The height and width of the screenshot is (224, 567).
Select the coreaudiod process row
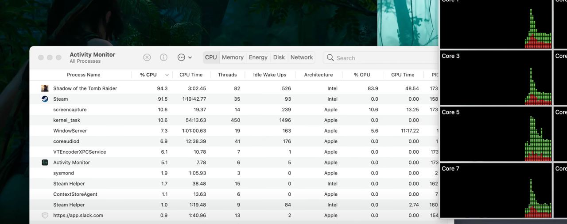(235, 141)
